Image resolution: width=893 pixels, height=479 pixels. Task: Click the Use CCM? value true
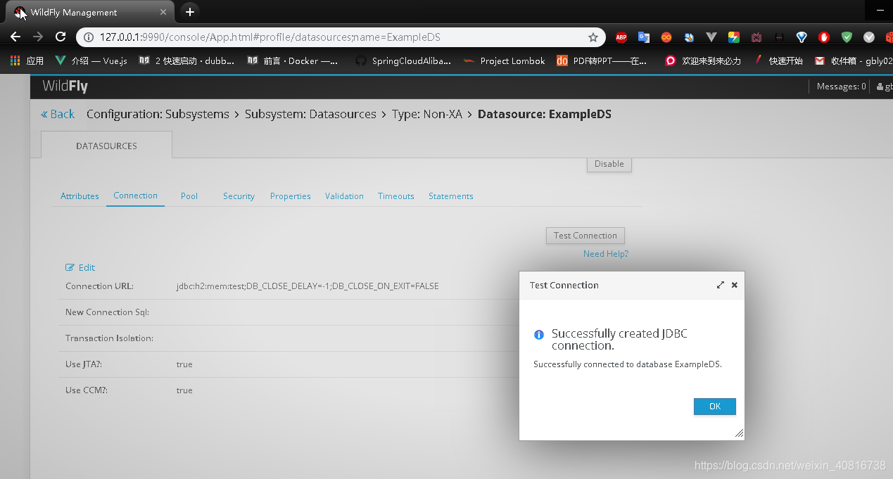click(x=184, y=390)
